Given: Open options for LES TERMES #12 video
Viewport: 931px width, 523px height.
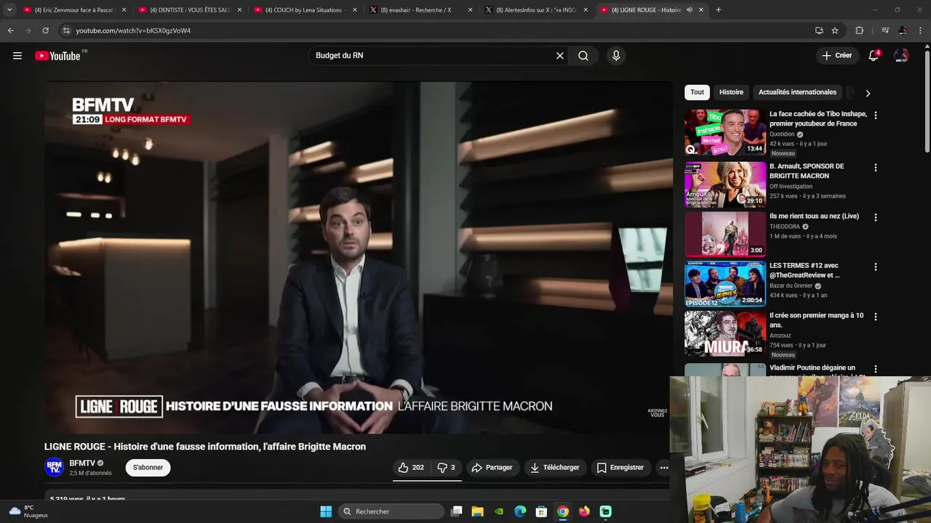Looking at the screenshot, I should pyautogui.click(x=876, y=267).
